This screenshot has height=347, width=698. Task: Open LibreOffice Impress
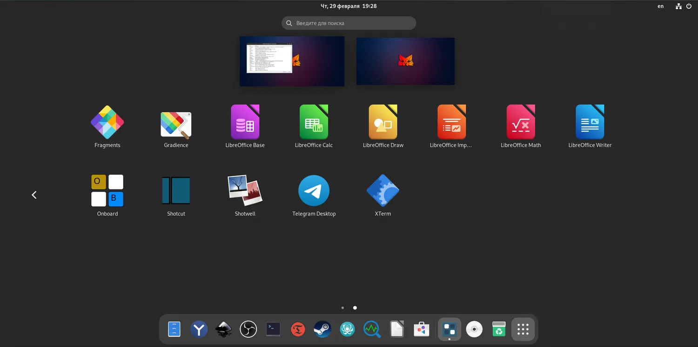coord(452,122)
